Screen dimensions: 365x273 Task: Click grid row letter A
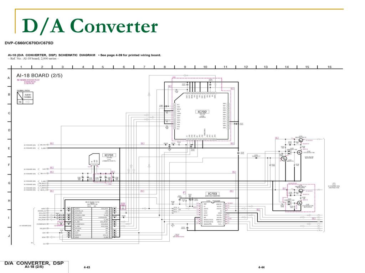pos(9,78)
